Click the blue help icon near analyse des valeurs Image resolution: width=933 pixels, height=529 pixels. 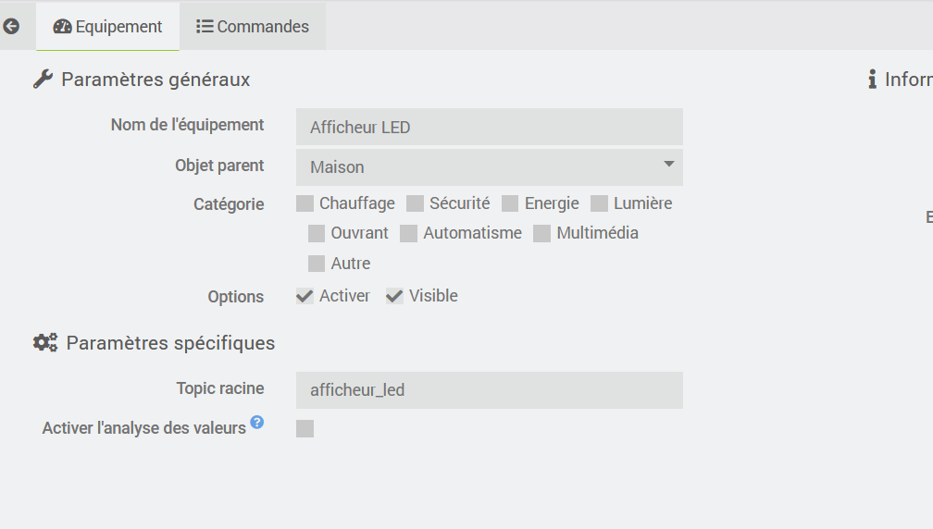point(257,423)
